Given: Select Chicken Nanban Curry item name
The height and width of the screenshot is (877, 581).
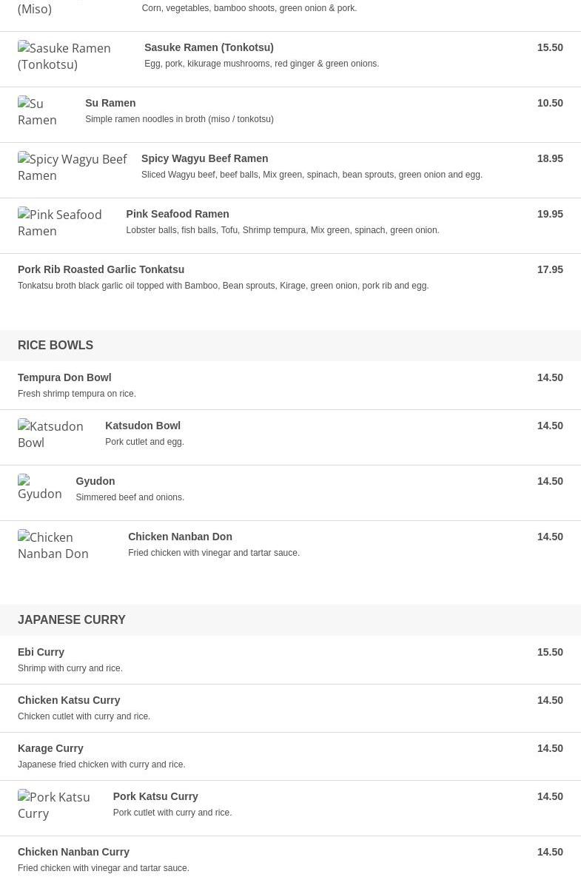Looking at the screenshot, I should point(73,853).
